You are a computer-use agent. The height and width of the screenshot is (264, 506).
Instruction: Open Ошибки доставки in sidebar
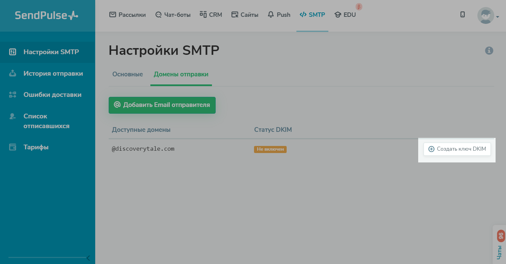[x=47, y=95]
